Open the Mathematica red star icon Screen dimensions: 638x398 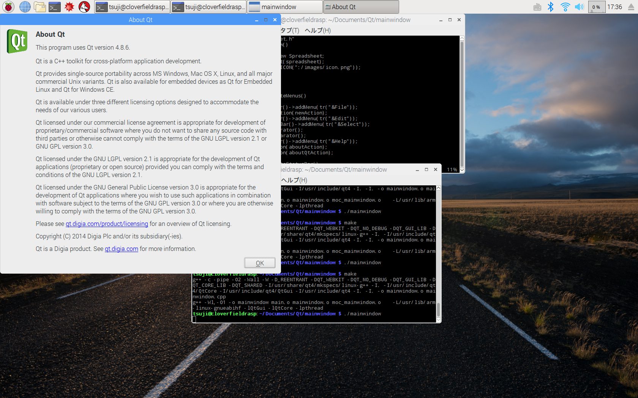(69, 7)
